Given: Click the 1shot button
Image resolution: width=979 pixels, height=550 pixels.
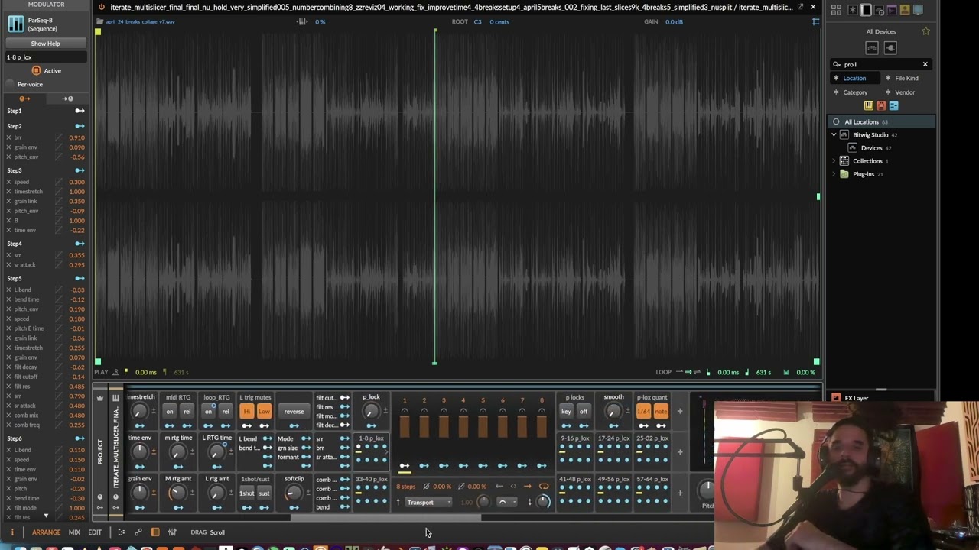Looking at the screenshot, I should (x=246, y=493).
